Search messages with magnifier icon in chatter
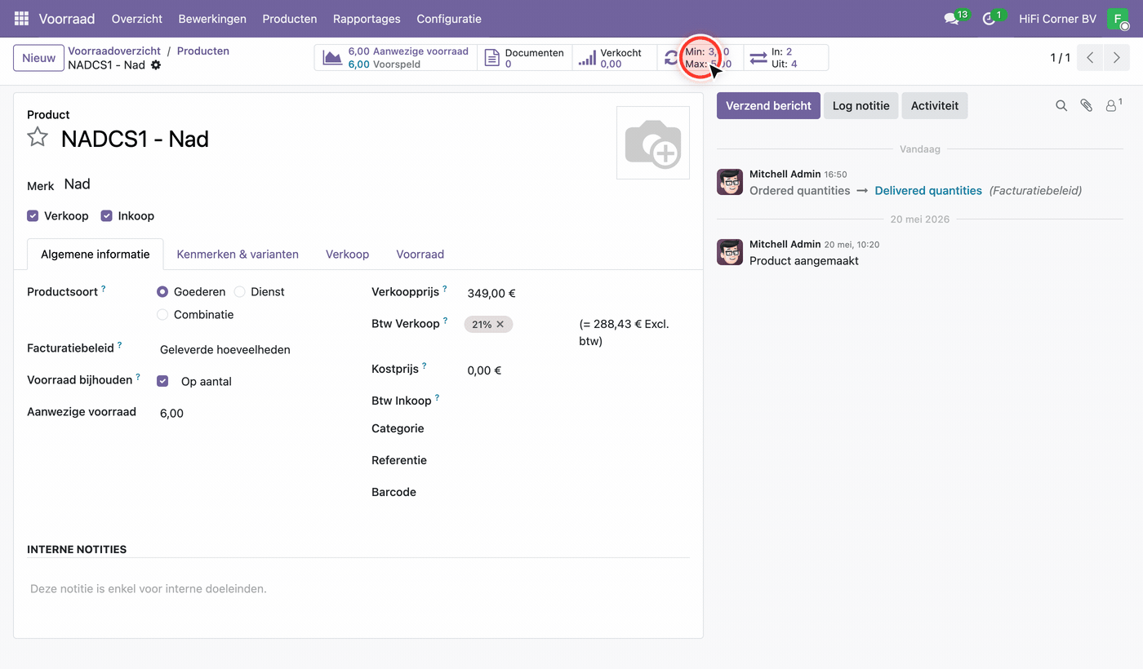Image resolution: width=1143 pixels, height=669 pixels. coord(1061,105)
